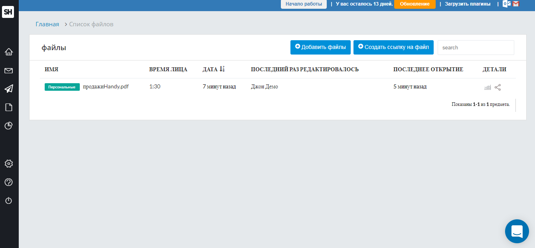This screenshot has width=535, height=248.
Task: View statistics icon for продажиHandy.pdf
Action: tap(488, 88)
